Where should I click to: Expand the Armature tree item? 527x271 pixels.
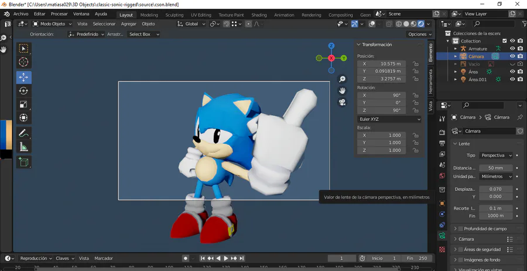456,48
